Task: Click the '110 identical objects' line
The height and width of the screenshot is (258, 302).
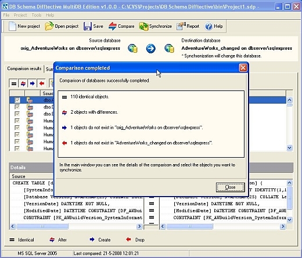Action: [89, 97]
